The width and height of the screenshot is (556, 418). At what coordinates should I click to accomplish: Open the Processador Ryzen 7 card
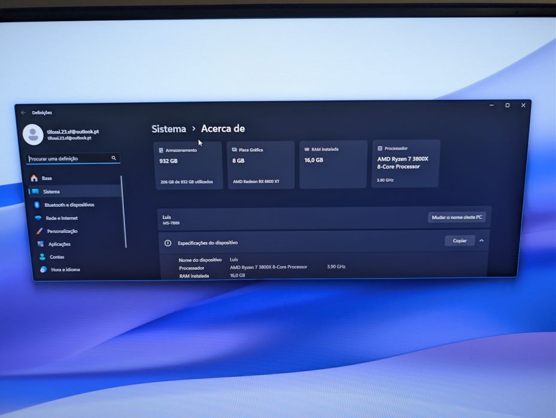(x=406, y=163)
